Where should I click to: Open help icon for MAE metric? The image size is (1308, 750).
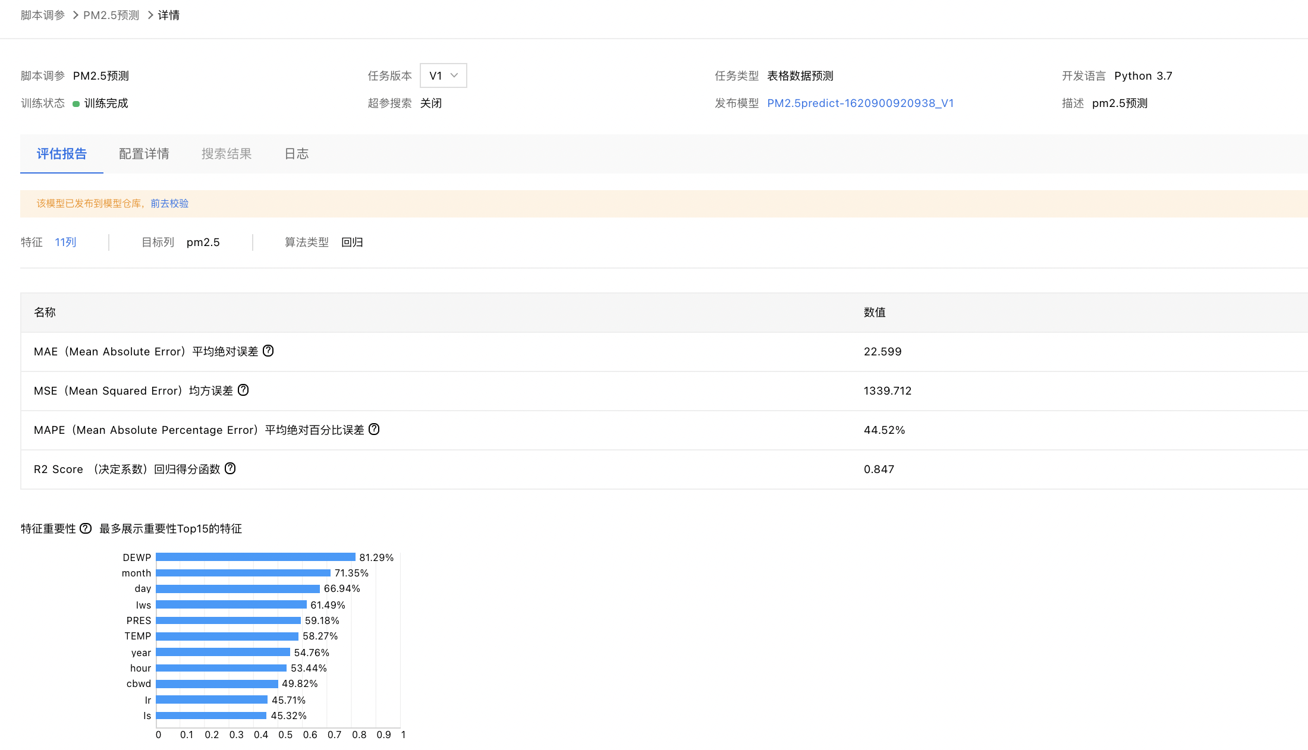pyautogui.click(x=268, y=351)
